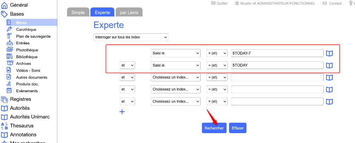Open the Bibliothèque sidebar icon

click(9, 57)
